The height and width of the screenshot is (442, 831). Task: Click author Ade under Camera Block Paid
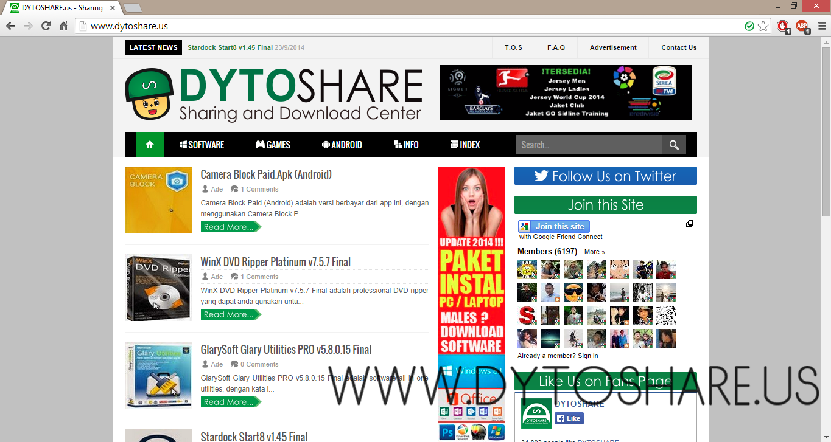tap(217, 189)
